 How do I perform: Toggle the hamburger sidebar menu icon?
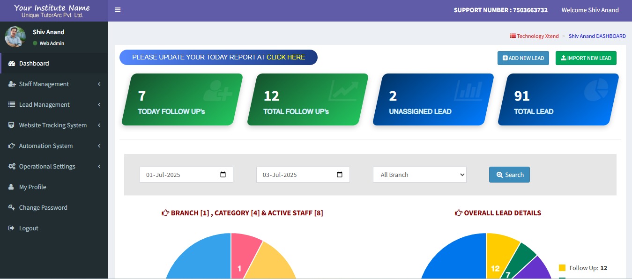tap(118, 10)
